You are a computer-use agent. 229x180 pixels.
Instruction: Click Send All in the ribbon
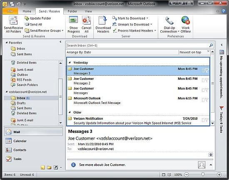click(33, 25)
